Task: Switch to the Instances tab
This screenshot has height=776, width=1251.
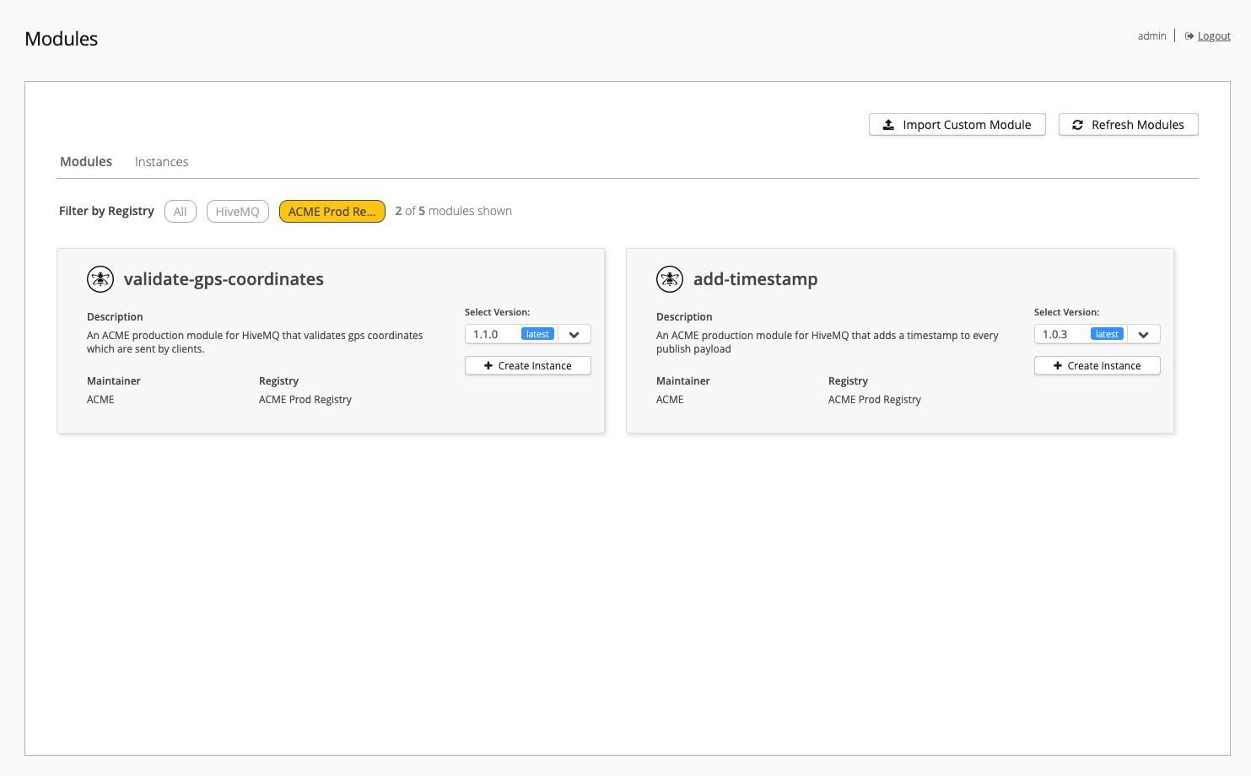Action: coord(162,161)
